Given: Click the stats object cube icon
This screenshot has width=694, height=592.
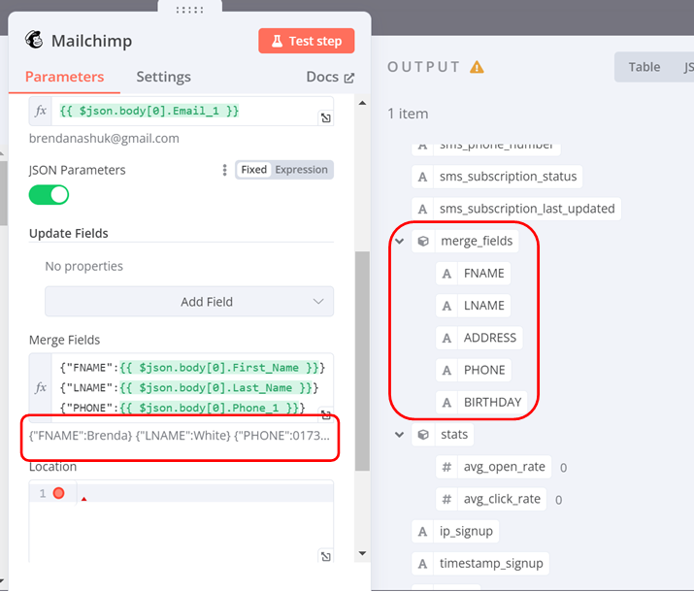Looking at the screenshot, I should tap(423, 435).
